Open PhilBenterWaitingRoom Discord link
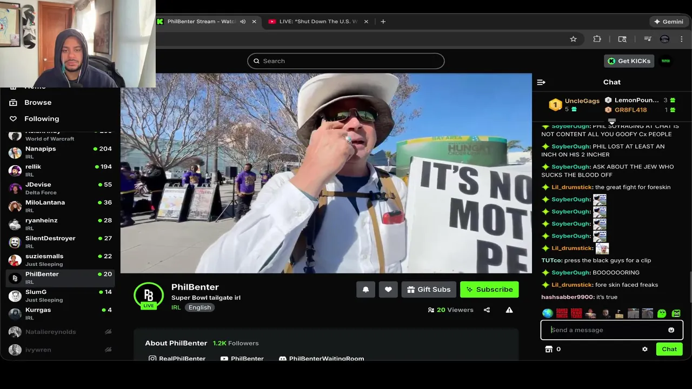 pos(321,359)
